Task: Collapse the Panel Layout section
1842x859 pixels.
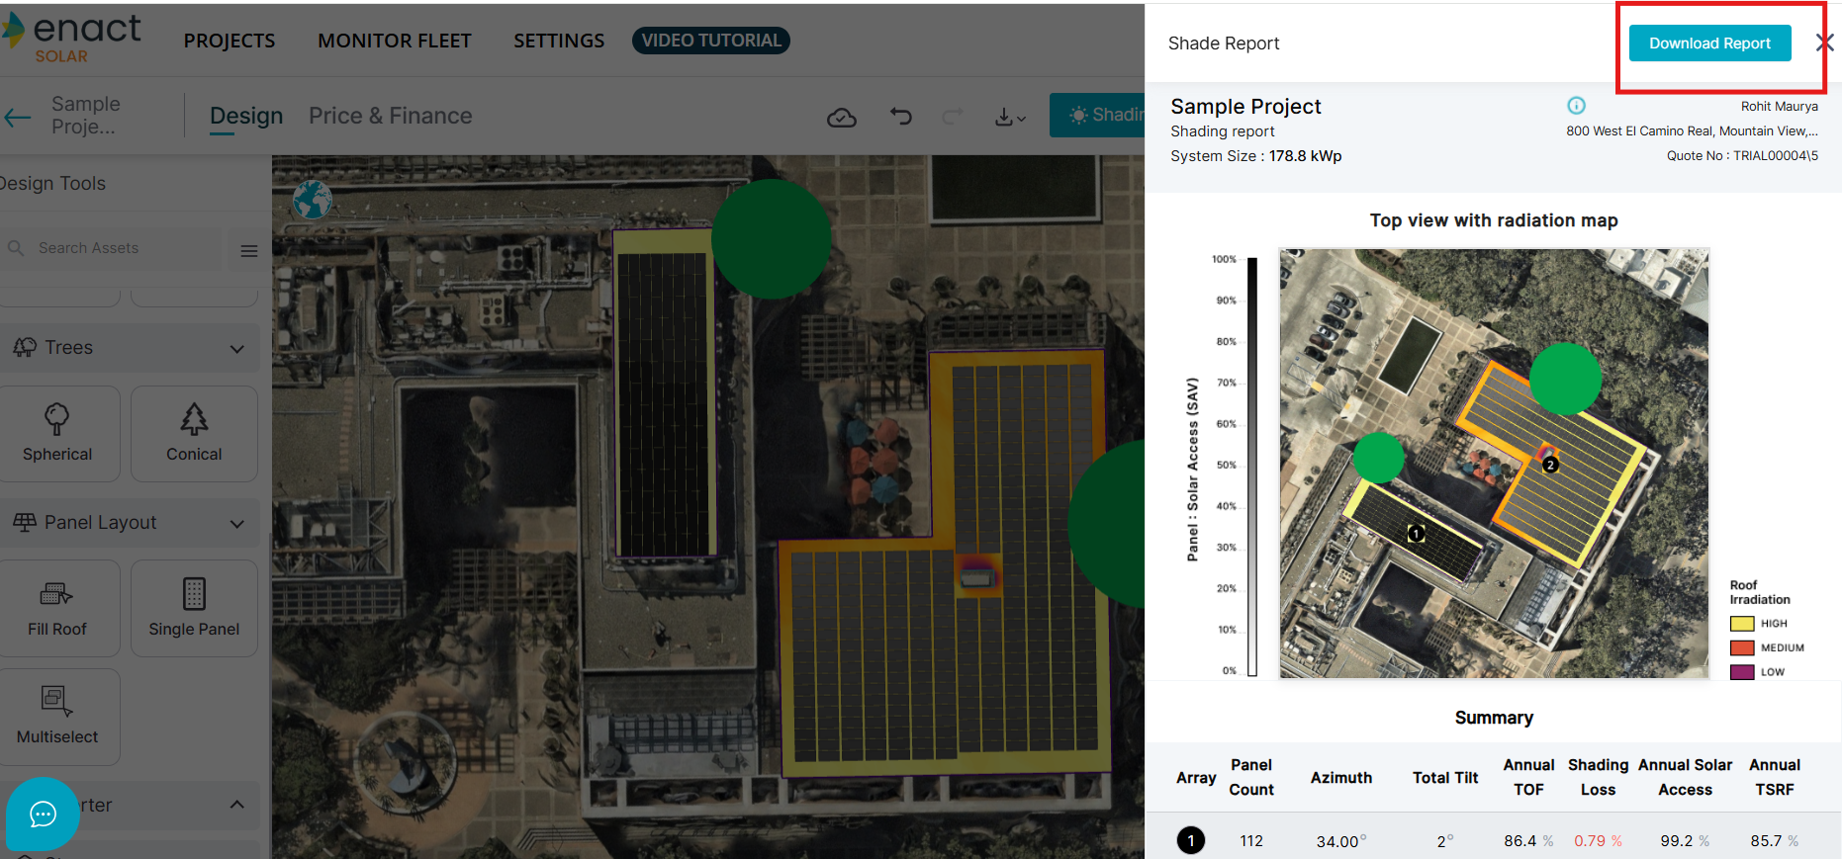Action: coord(237,524)
